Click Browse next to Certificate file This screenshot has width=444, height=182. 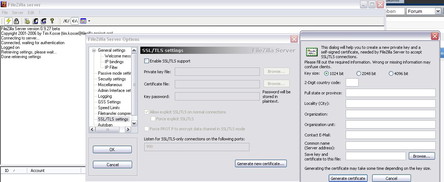[x=276, y=84]
